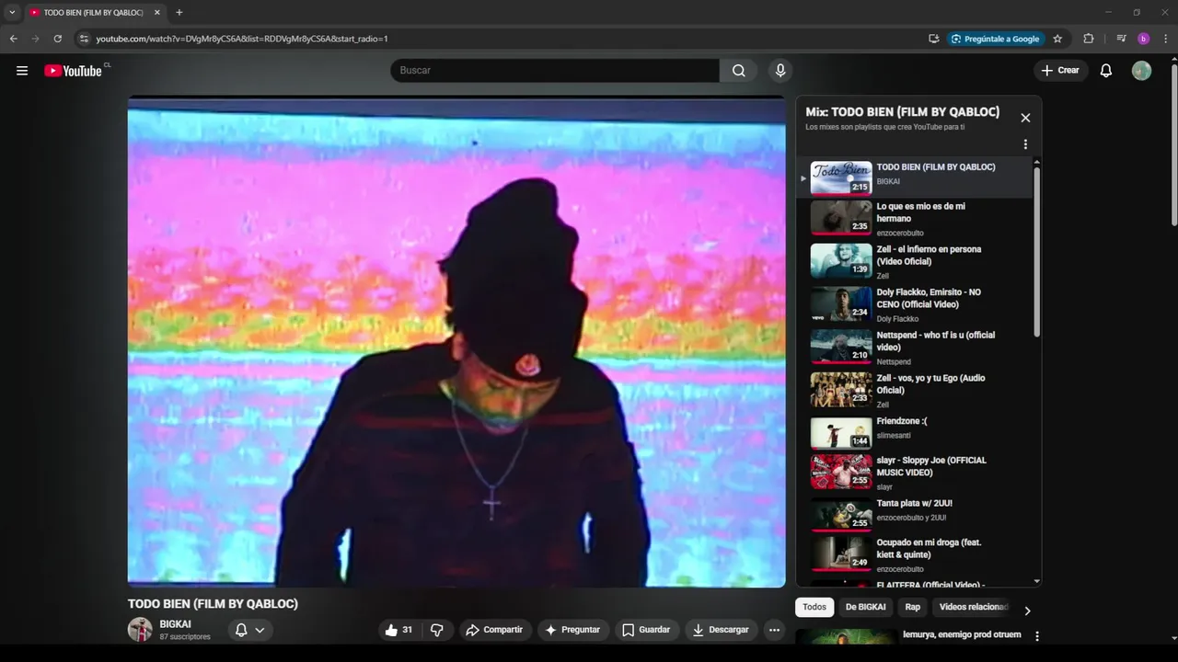Open Chrome tab search dropdown
The width and height of the screenshot is (1178, 662).
click(12, 13)
